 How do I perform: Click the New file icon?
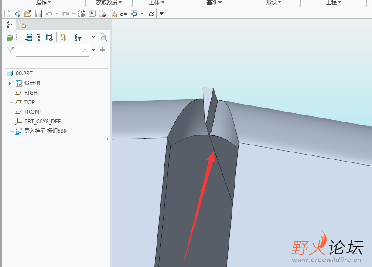[7, 14]
